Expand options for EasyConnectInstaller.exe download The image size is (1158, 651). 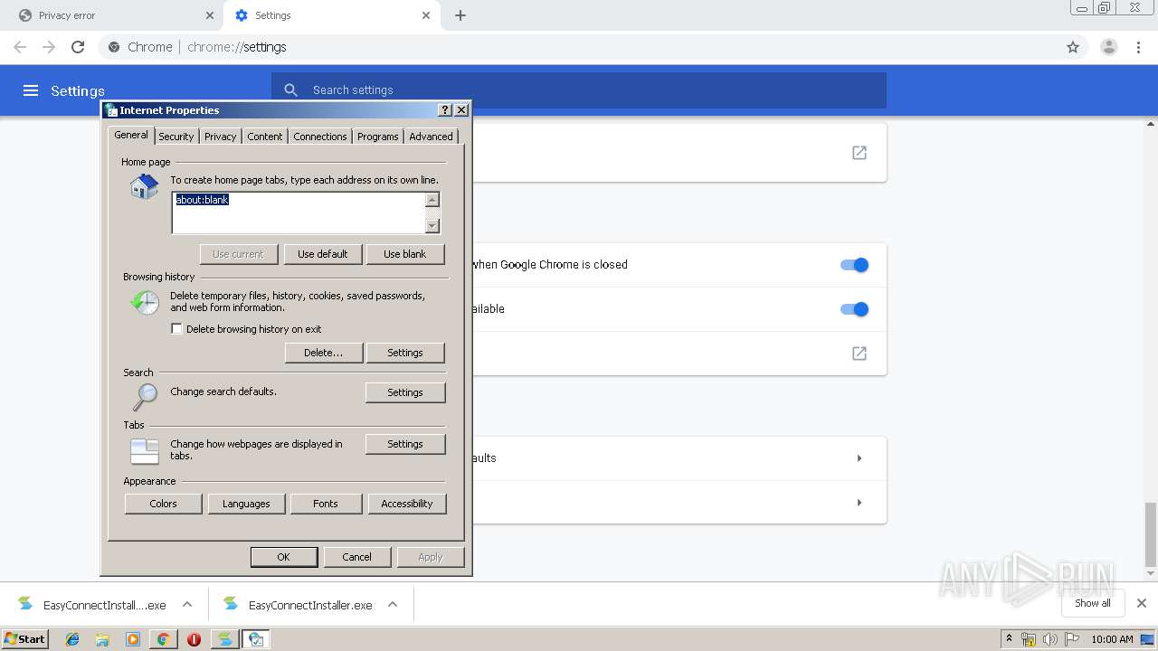coord(393,604)
